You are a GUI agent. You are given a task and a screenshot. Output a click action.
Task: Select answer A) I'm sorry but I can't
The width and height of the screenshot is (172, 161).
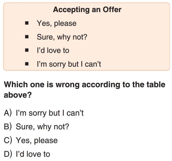click(44, 113)
